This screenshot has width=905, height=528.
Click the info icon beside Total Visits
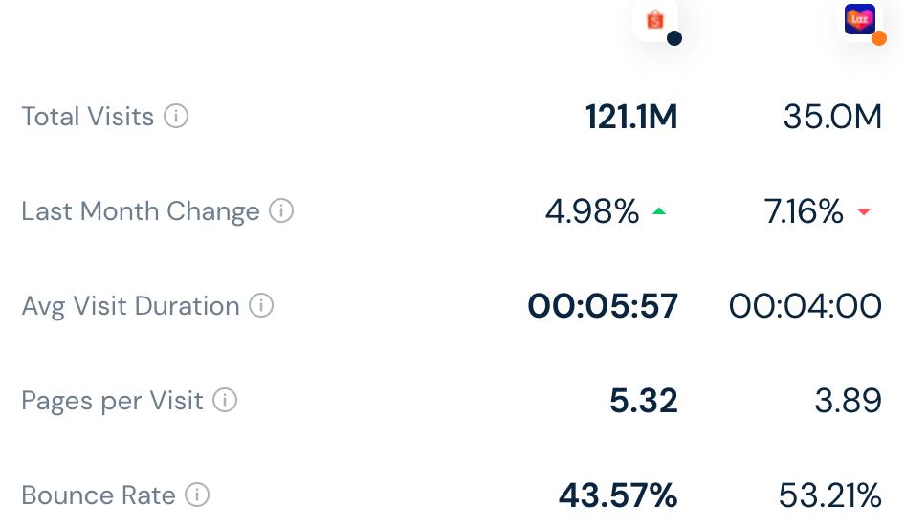[176, 117]
